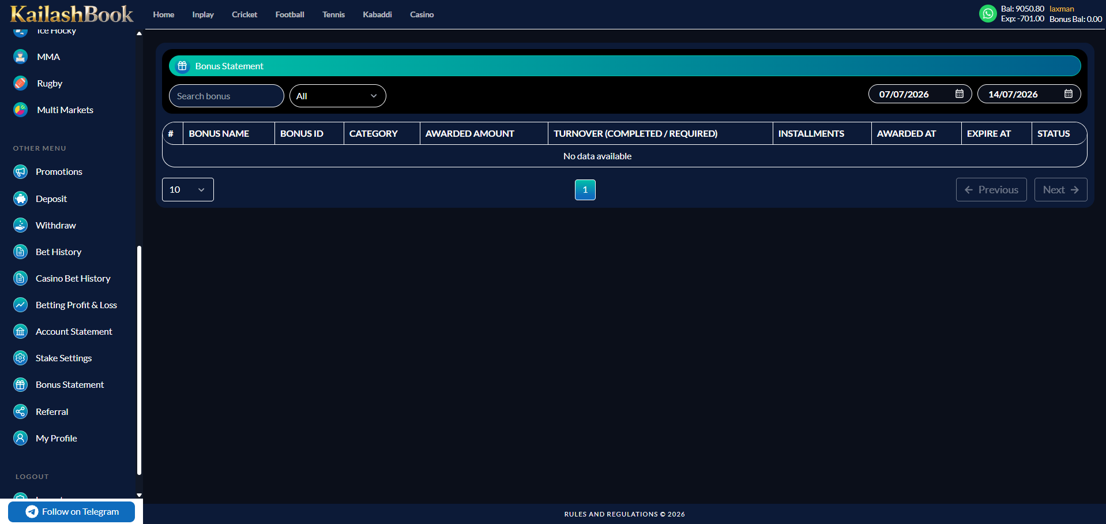Open Multi Markets from sidebar
The width and height of the screenshot is (1106, 524).
click(x=65, y=110)
